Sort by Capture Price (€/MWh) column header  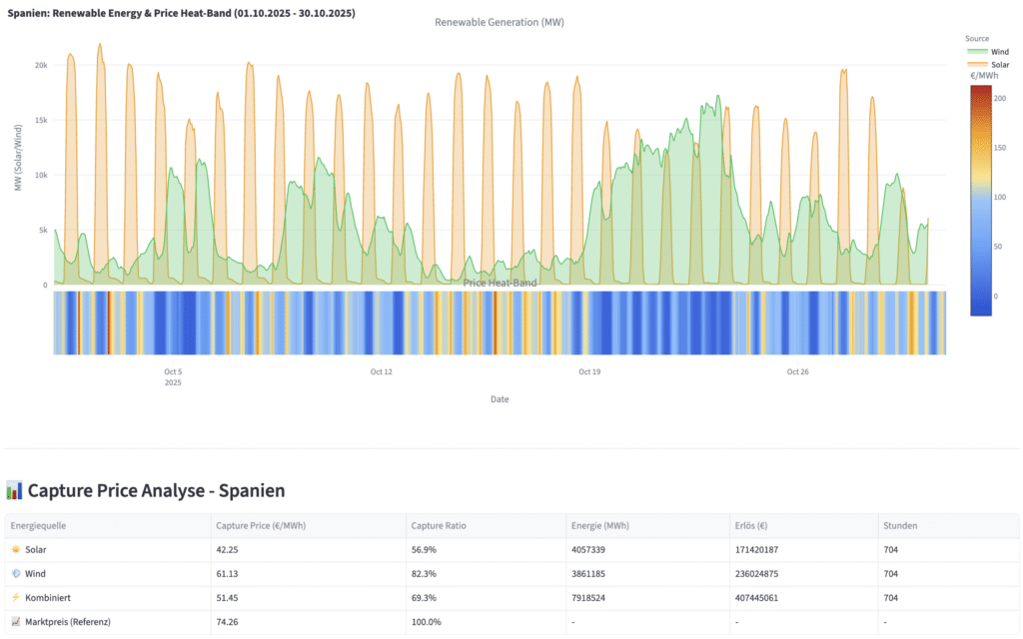pyautogui.click(x=261, y=525)
